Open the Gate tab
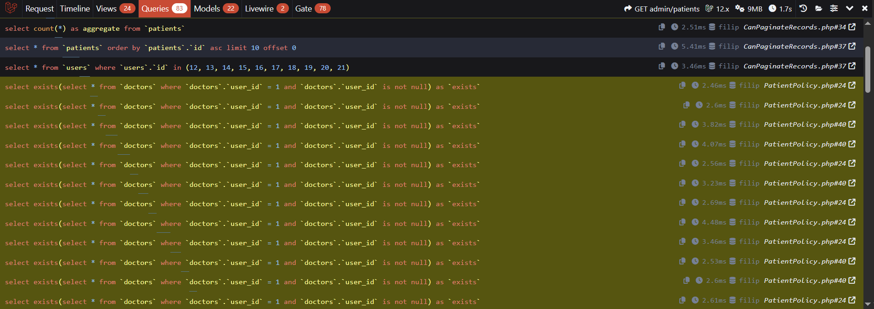Image resolution: width=874 pixels, height=309 pixels. pyautogui.click(x=312, y=9)
